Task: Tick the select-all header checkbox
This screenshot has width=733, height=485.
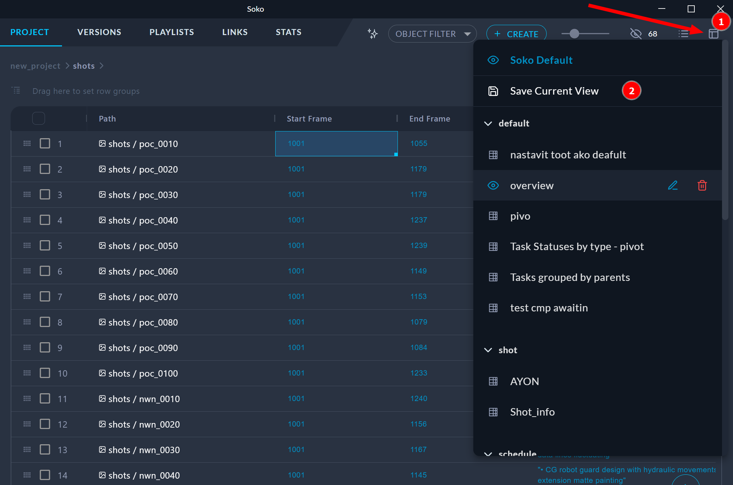Action: (38, 118)
